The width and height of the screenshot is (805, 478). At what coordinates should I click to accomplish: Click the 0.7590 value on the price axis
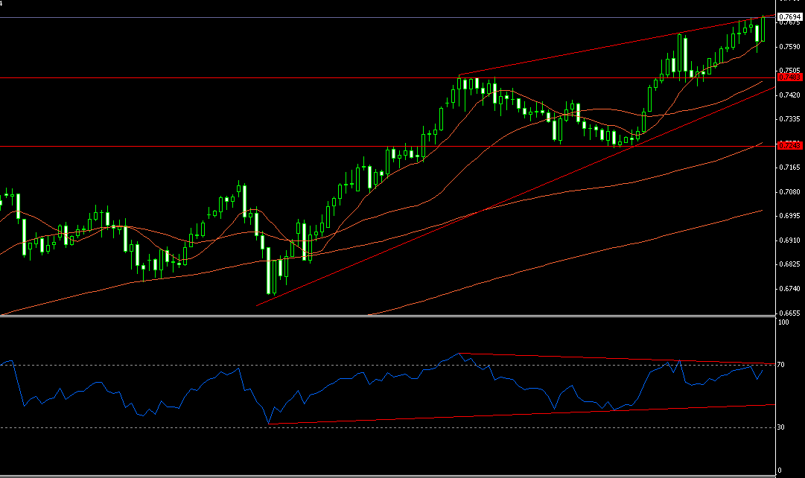coord(789,47)
